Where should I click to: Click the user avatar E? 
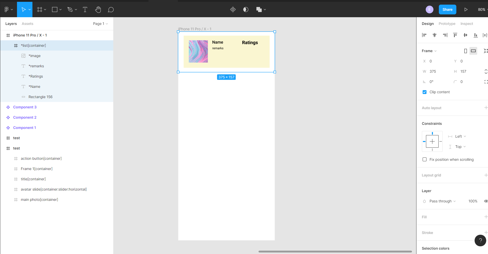click(429, 10)
